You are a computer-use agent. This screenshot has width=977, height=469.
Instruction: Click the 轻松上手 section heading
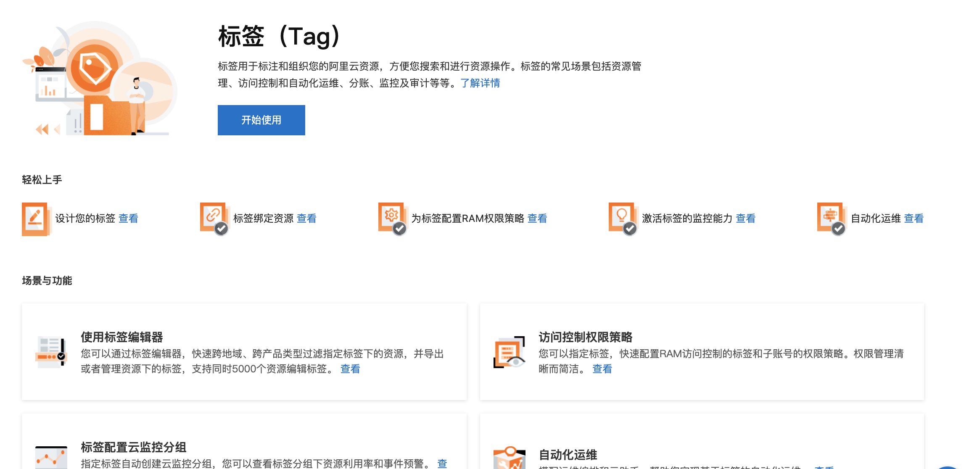coord(42,180)
